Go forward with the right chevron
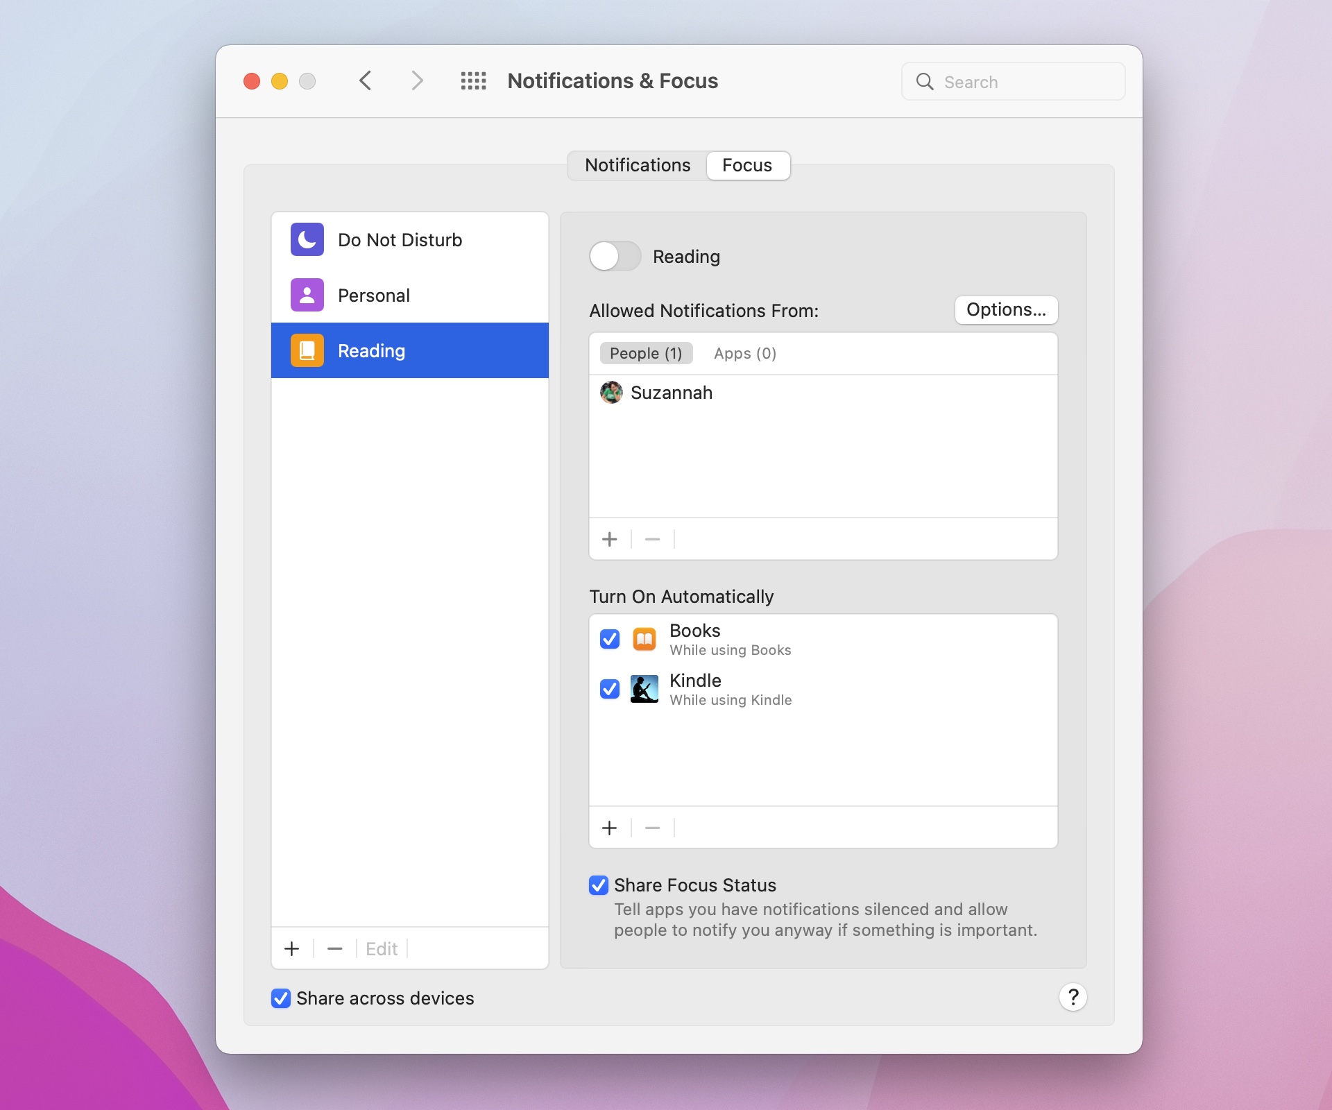 point(417,81)
